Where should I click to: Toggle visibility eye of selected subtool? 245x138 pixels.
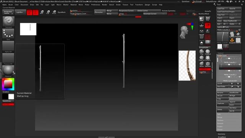click(239, 65)
